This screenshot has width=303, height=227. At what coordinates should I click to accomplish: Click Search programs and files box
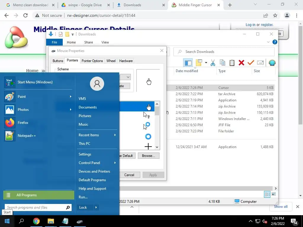coord(38,207)
